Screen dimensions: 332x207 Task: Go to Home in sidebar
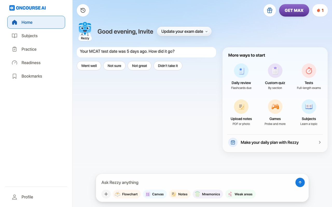36,22
